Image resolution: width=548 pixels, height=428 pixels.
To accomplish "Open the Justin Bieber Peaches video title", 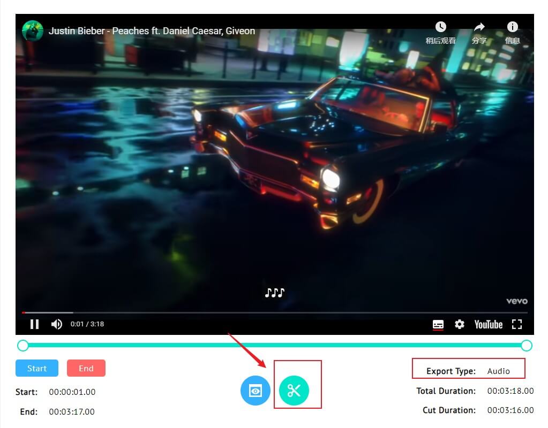I will coord(152,31).
